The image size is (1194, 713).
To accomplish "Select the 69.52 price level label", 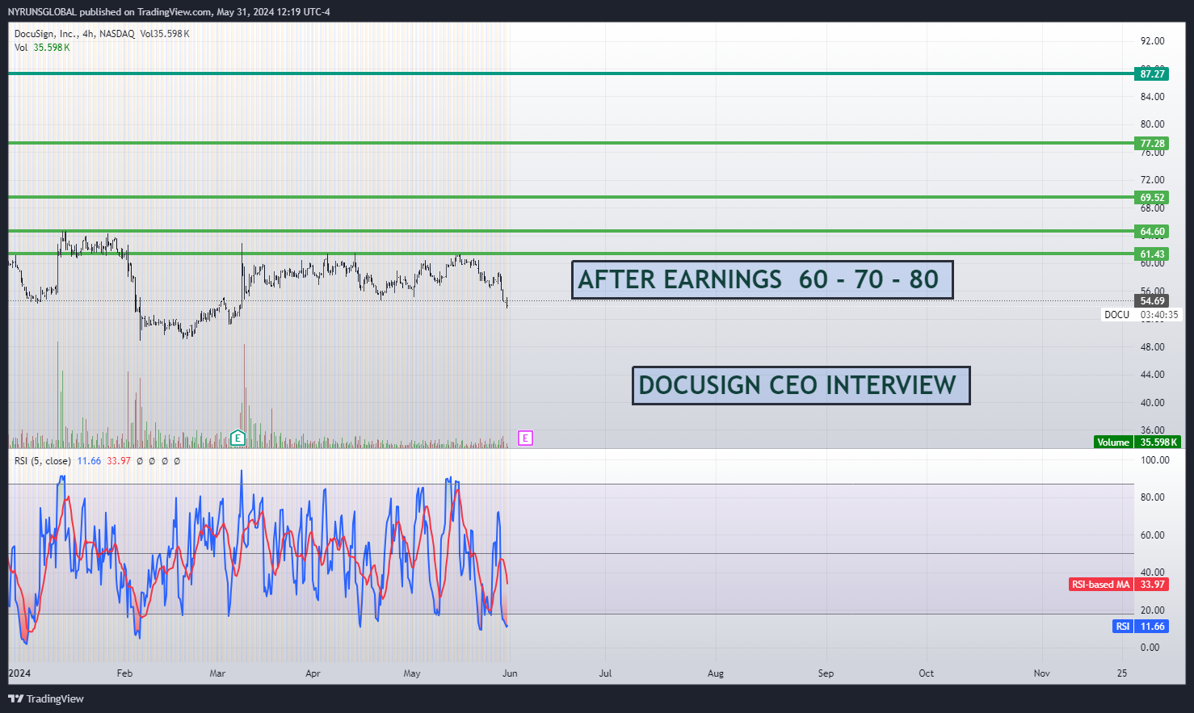I will coord(1152,198).
